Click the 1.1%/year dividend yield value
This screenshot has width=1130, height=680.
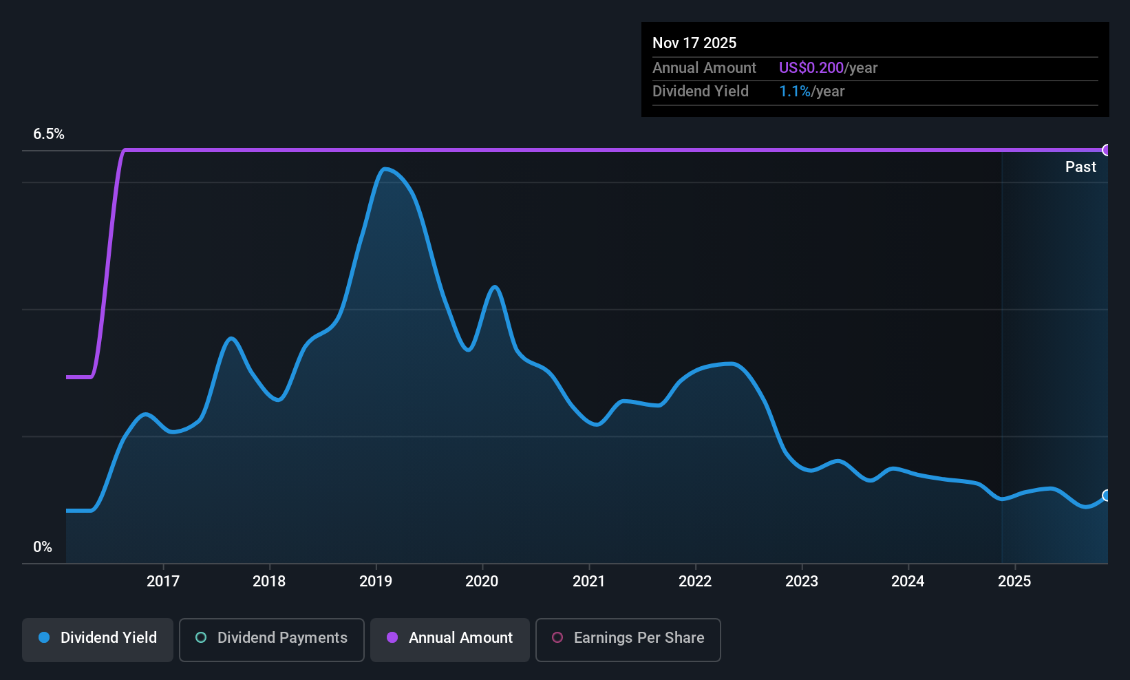click(811, 92)
